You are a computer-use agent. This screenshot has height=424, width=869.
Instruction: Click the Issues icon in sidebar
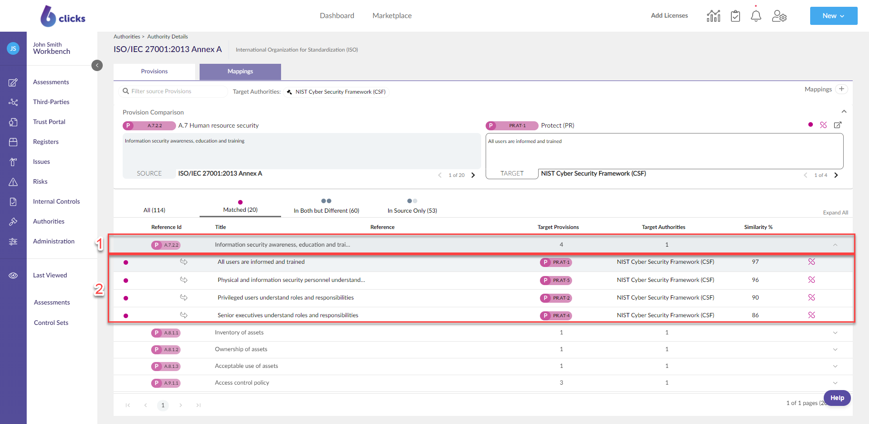(13, 162)
